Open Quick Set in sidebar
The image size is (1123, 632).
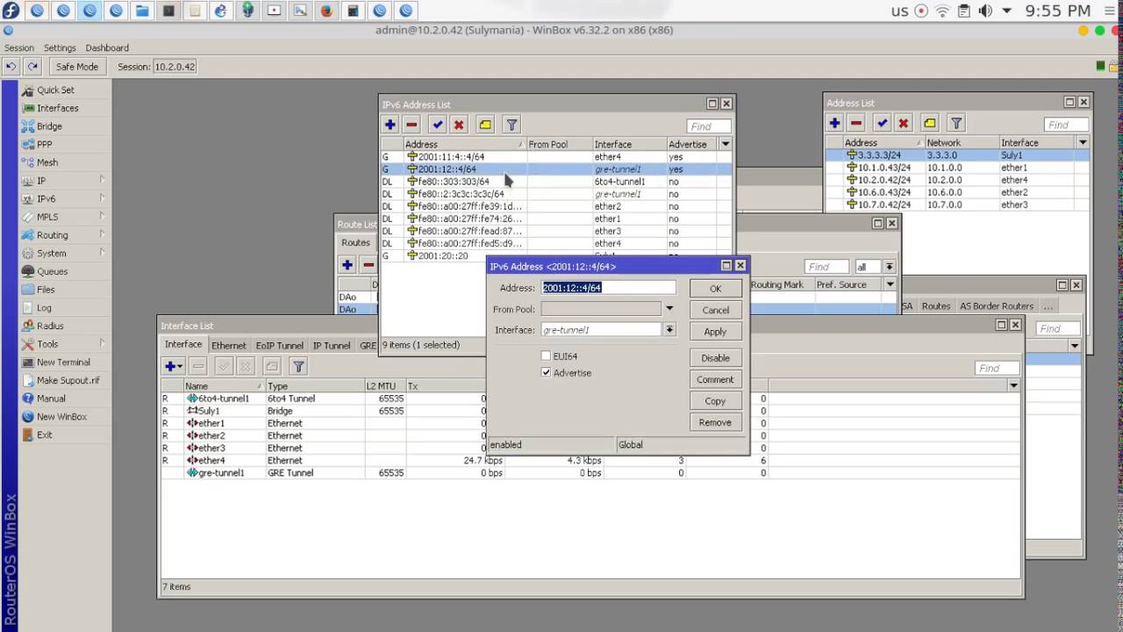(x=54, y=90)
